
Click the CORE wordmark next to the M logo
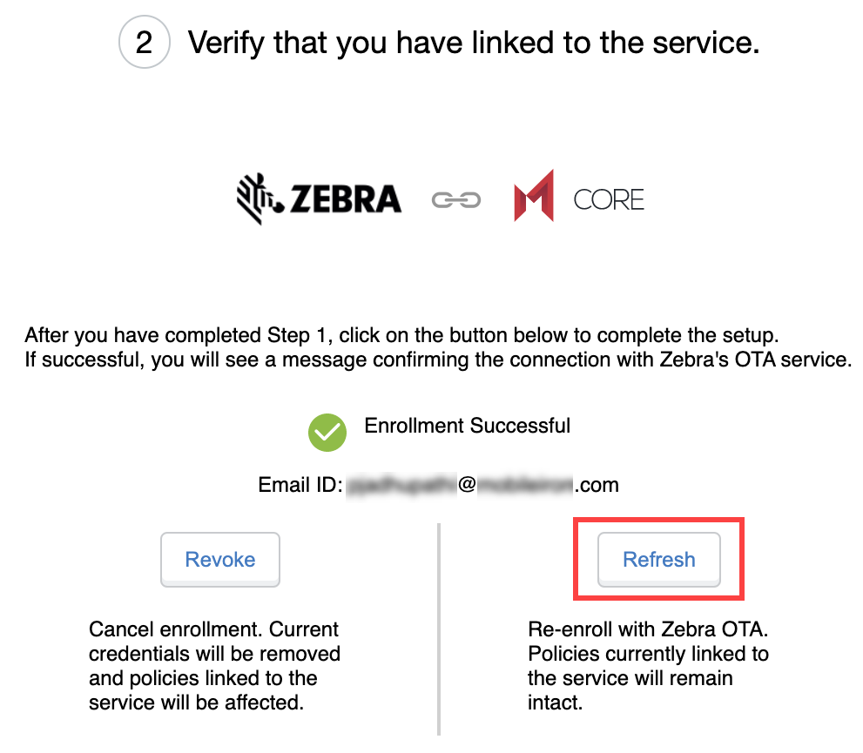click(x=608, y=198)
